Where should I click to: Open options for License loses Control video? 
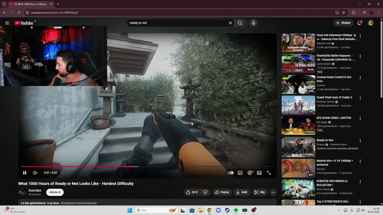pos(360,78)
